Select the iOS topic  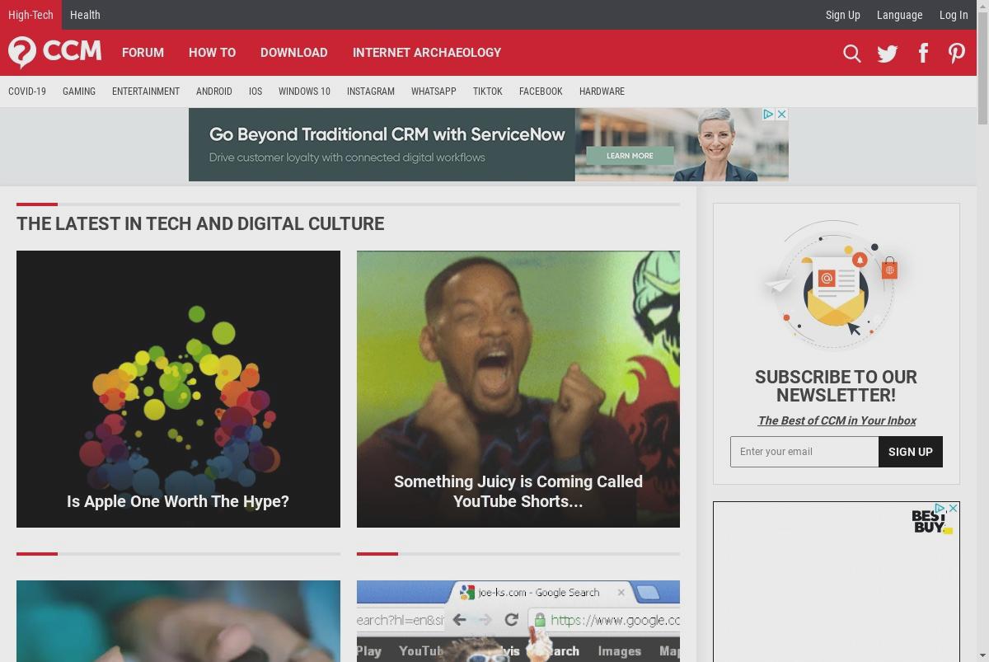[x=255, y=92]
